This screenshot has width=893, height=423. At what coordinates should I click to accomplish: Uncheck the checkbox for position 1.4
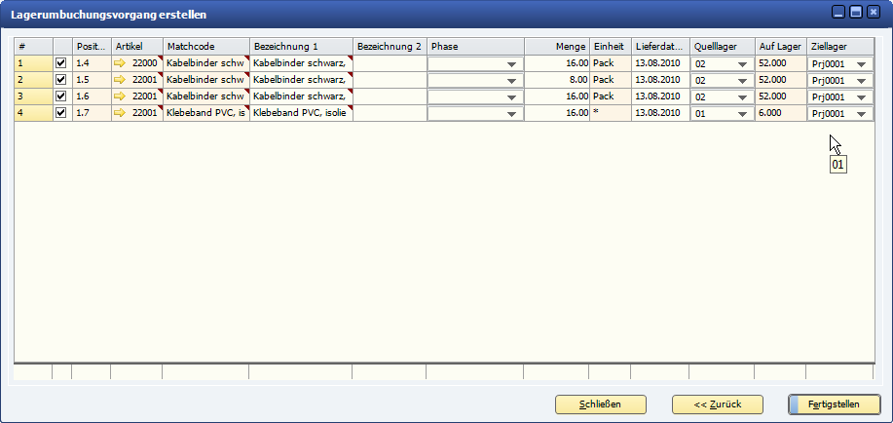[x=61, y=63]
